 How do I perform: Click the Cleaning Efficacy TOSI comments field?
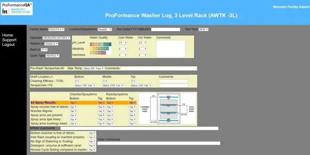pos(173,81)
